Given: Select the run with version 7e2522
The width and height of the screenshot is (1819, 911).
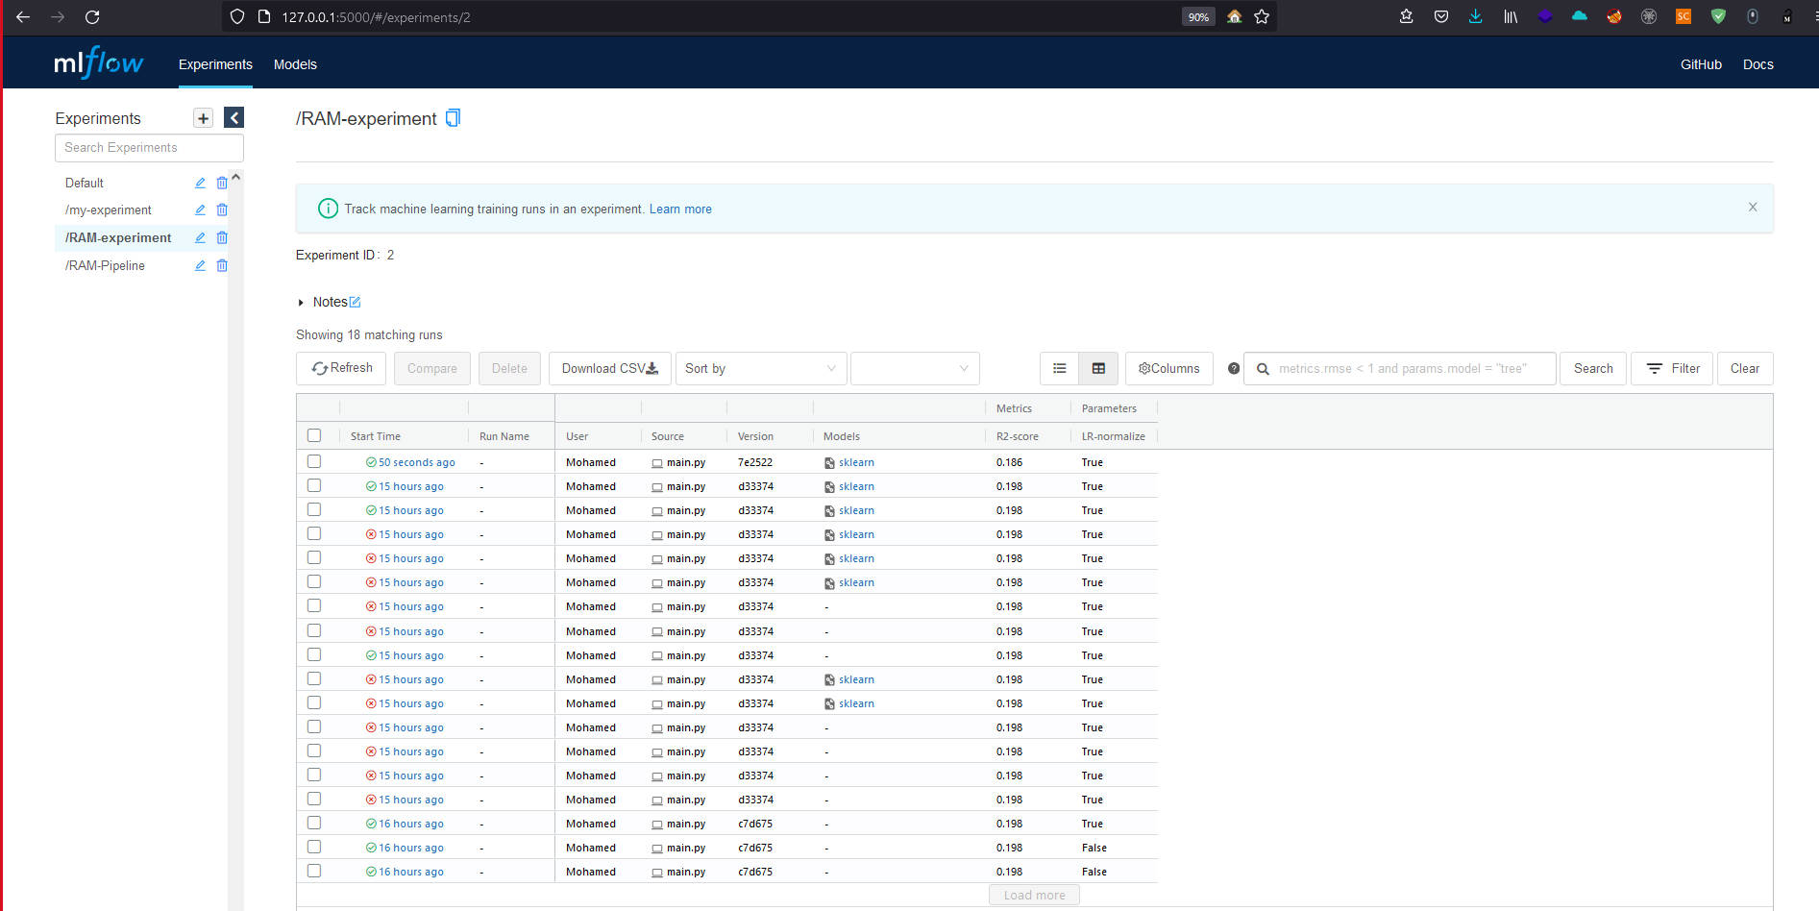Looking at the screenshot, I should click(x=314, y=461).
